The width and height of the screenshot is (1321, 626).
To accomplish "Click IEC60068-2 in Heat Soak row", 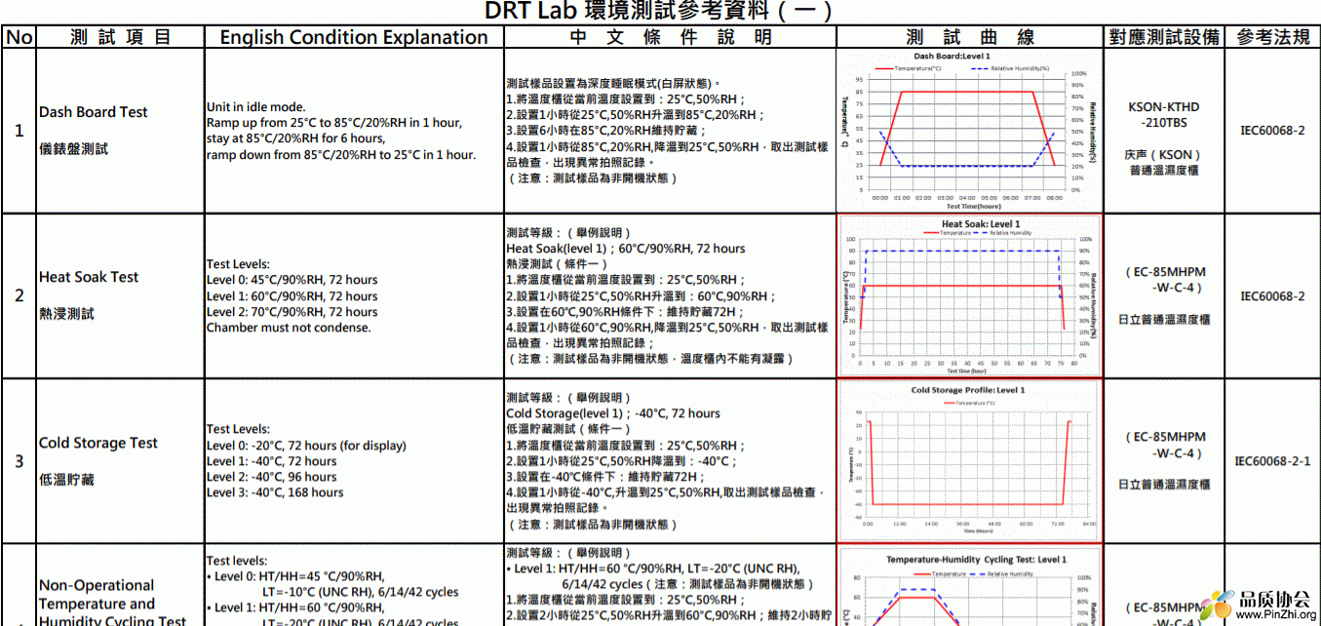I will [x=1272, y=295].
